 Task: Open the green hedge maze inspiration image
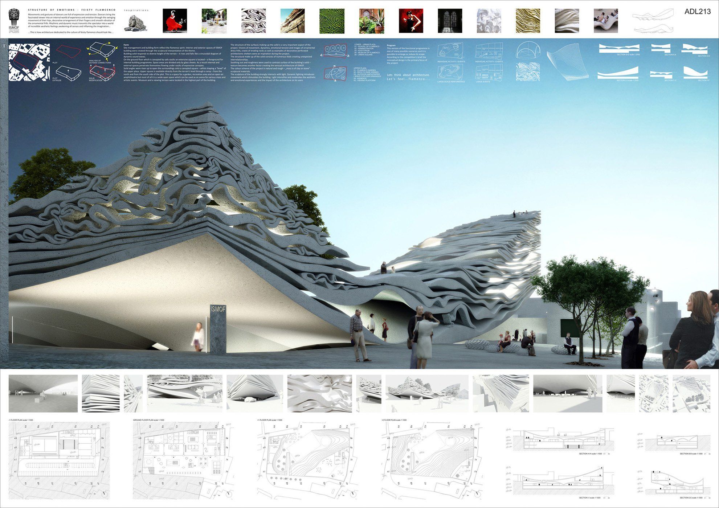click(x=332, y=21)
